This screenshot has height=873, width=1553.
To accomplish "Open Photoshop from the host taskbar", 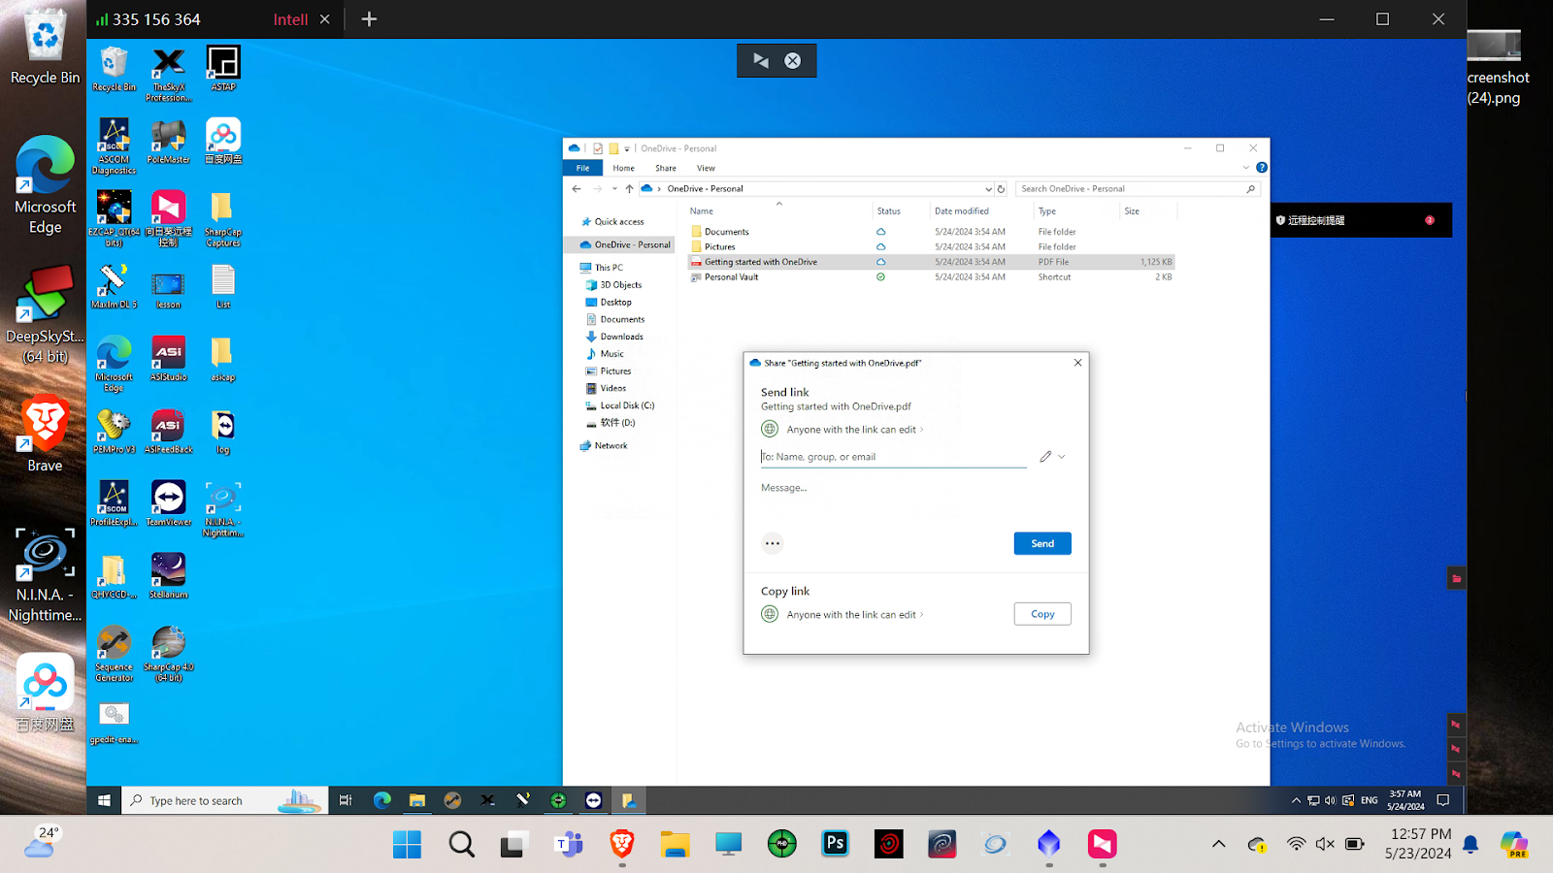I will point(835,844).
